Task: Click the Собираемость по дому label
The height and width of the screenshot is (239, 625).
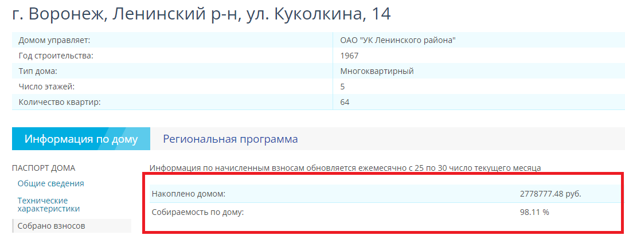Action: [x=198, y=212]
